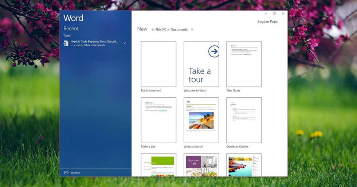Open recent file Exploit Code Bypasses Linux Securit...
Screen dimensions: 357x187
point(94,43)
